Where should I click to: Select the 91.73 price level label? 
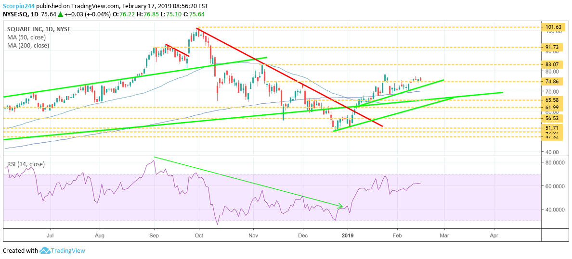tap(553, 47)
